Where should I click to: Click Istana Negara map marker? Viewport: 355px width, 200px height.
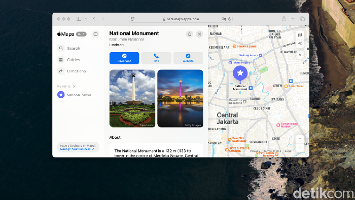coord(230,62)
